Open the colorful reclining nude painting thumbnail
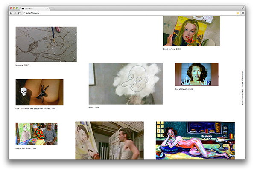Image resolution: width=254 pixels, height=171 pixels. (195, 140)
